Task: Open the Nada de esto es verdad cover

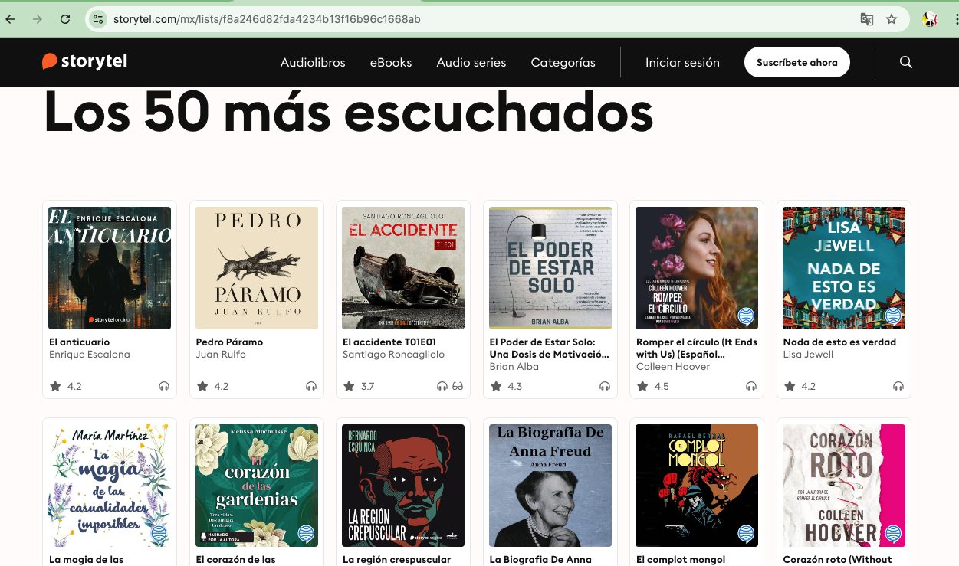Action: coord(844,268)
